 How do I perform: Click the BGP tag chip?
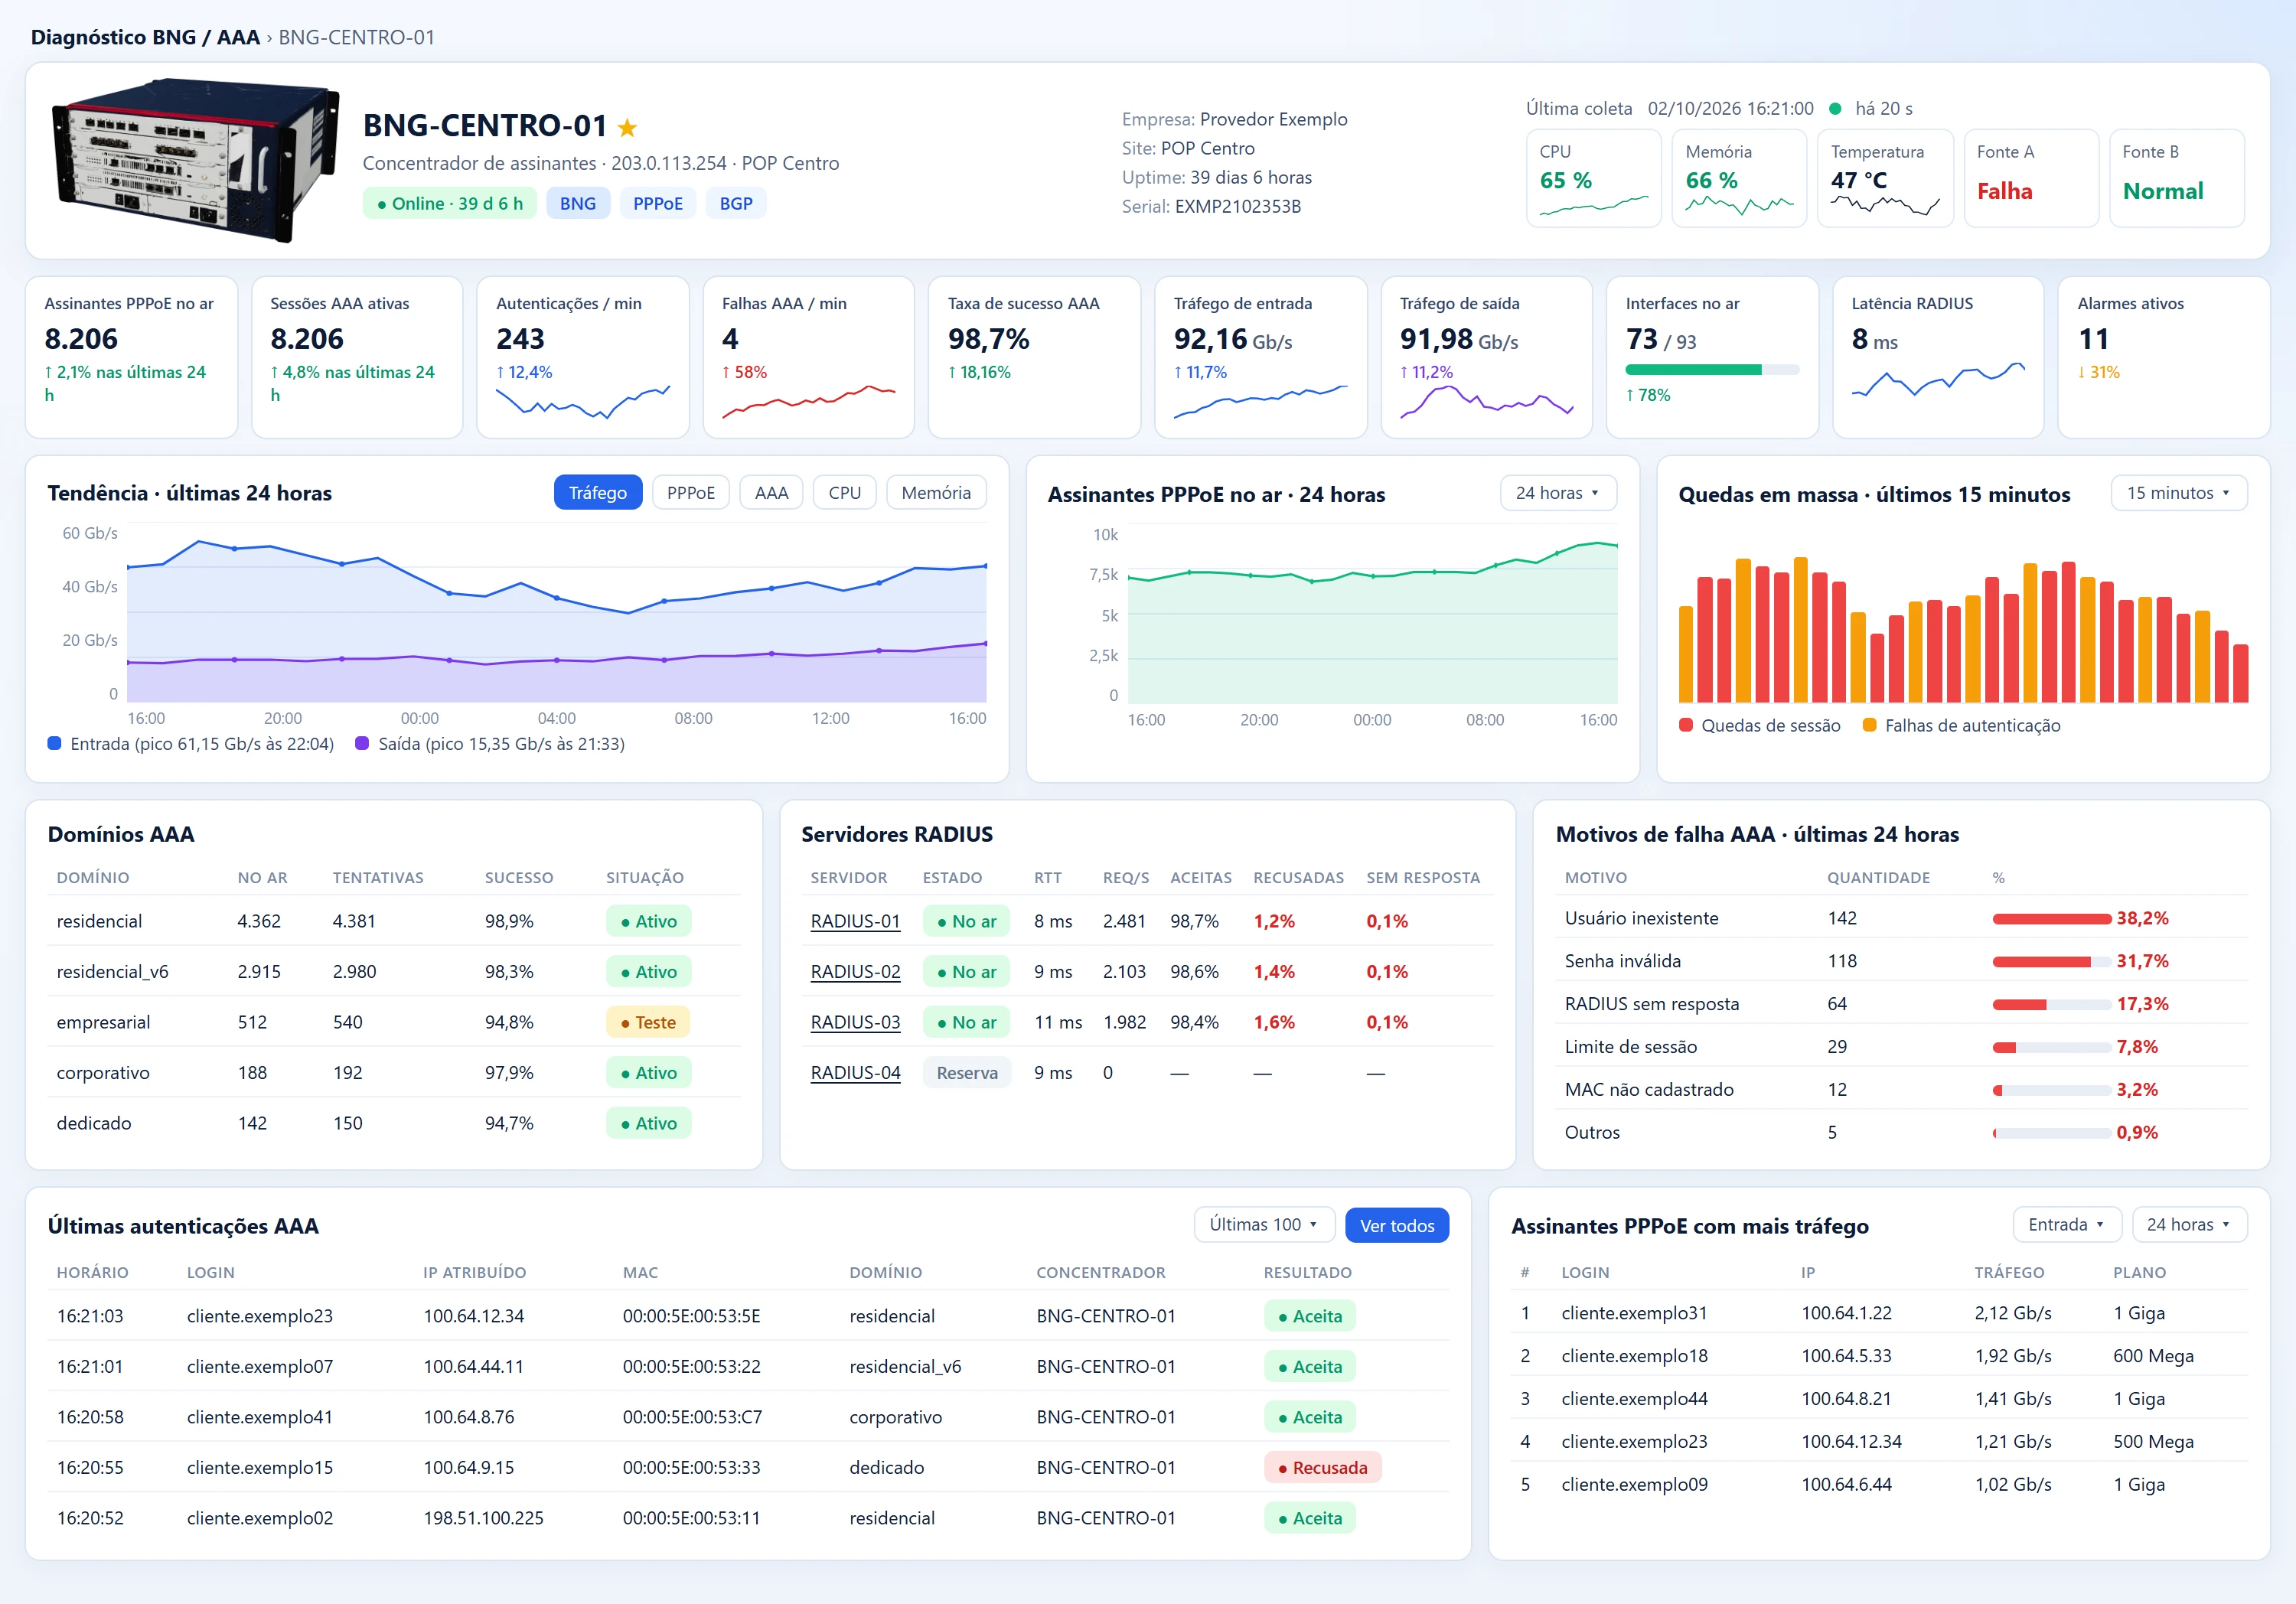click(x=736, y=204)
